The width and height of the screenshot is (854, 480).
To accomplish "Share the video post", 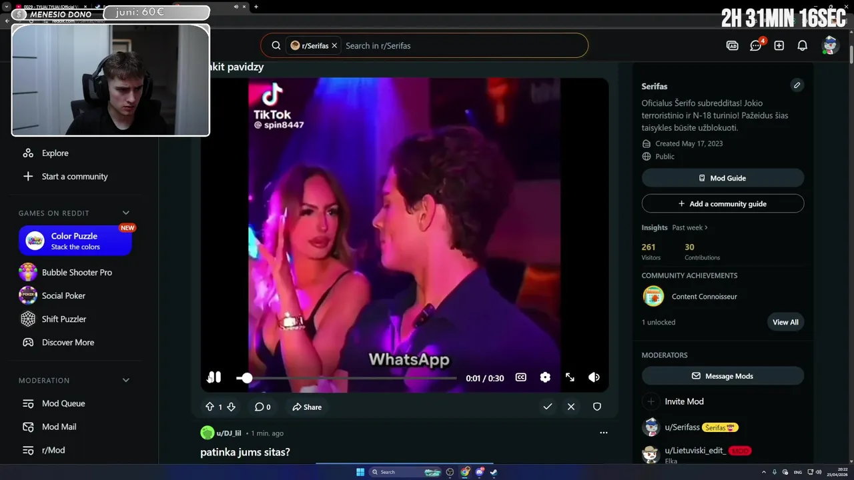I will [x=307, y=407].
